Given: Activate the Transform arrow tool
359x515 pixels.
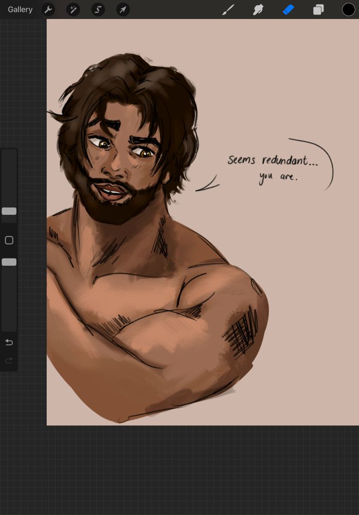Looking at the screenshot, I should coord(123,9).
